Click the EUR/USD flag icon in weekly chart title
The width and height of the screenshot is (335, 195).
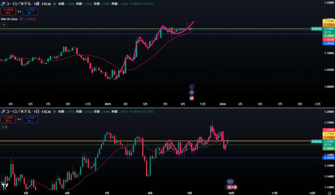pyautogui.click(x=3, y=4)
